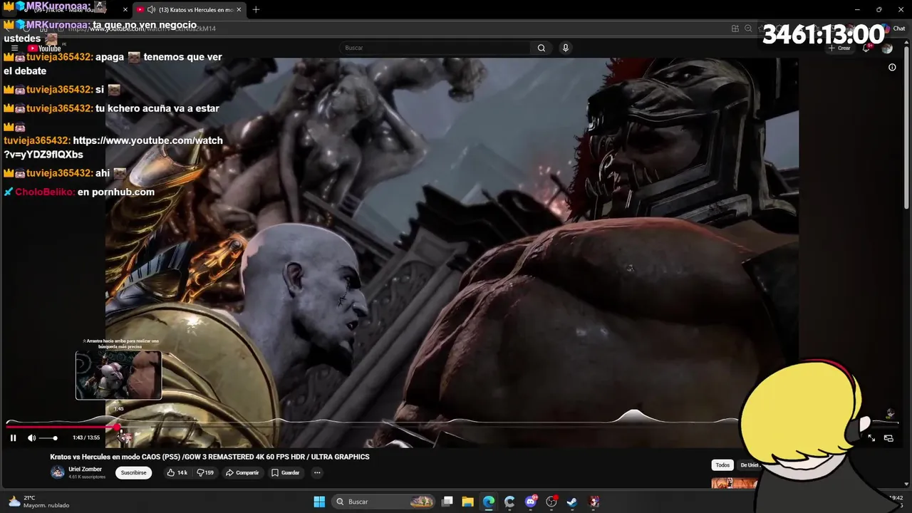Open the youtube.com/watch link in chat
Viewport: 912px width, 513px height.
point(113,147)
